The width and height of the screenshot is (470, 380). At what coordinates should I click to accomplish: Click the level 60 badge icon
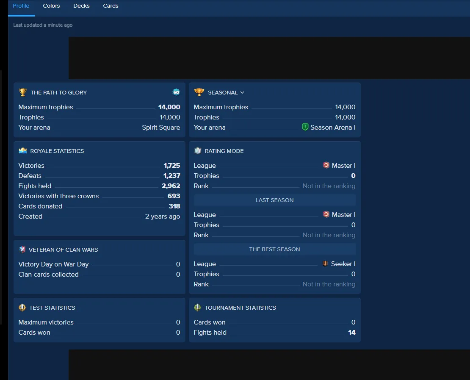(x=176, y=92)
